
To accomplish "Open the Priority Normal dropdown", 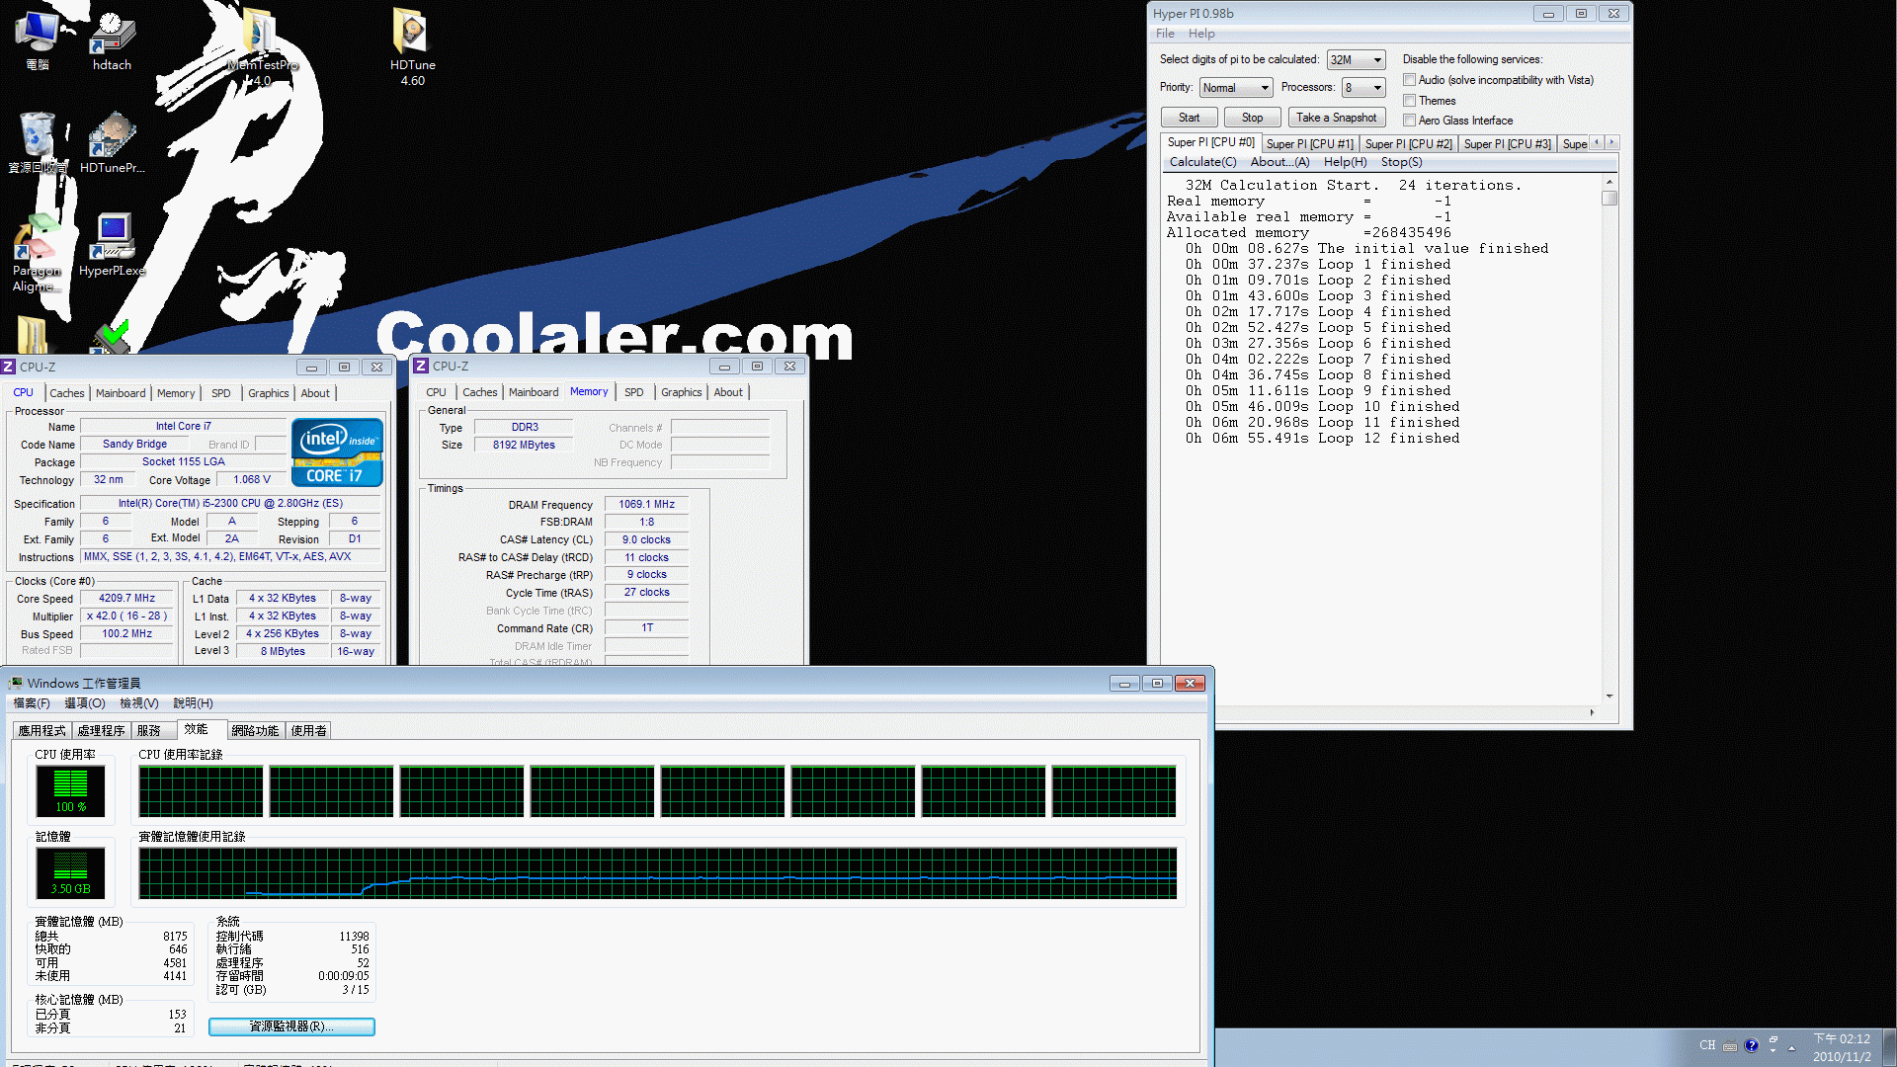I will coord(1236,88).
